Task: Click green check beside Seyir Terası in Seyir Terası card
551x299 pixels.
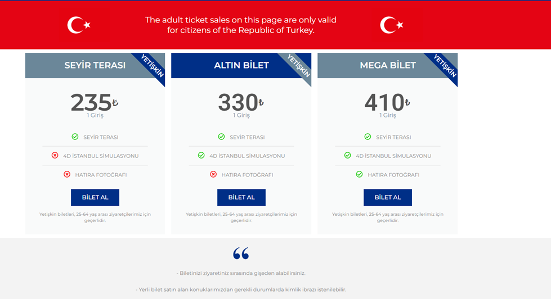Action: coord(75,137)
